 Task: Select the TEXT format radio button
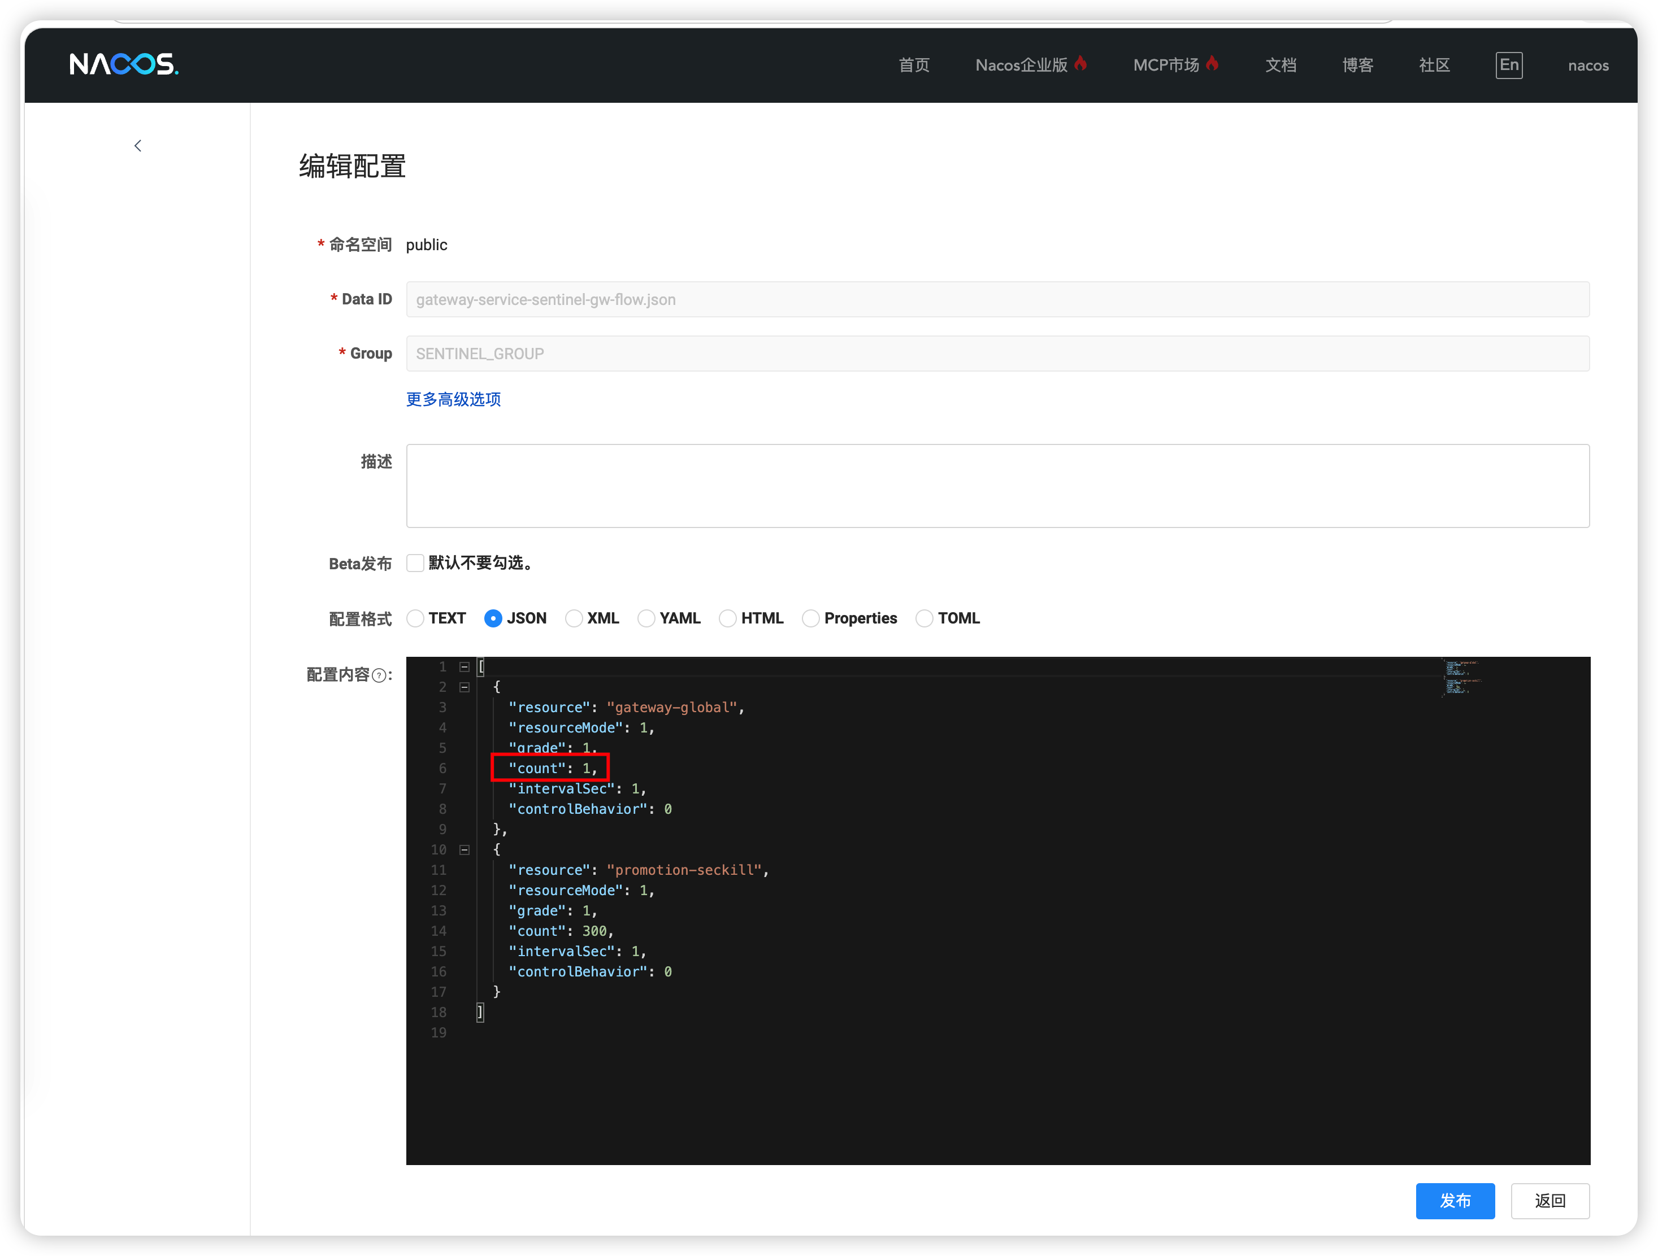click(415, 618)
